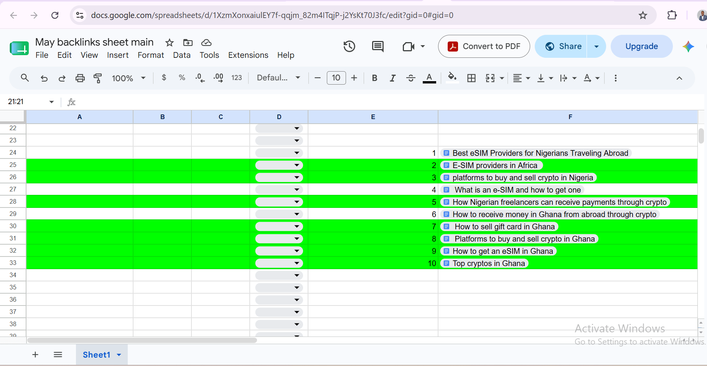Reload the browser page
The width and height of the screenshot is (707, 366).
click(x=55, y=15)
